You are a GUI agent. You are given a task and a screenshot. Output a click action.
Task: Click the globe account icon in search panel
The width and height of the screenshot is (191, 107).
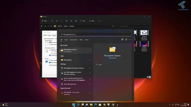[x=122, y=40]
